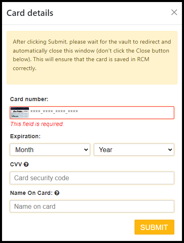
Task: Click the yellow vault redirect notice
Action: (92, 57)
